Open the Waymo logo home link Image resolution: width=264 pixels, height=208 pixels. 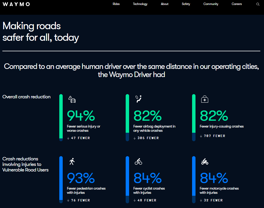16,4
